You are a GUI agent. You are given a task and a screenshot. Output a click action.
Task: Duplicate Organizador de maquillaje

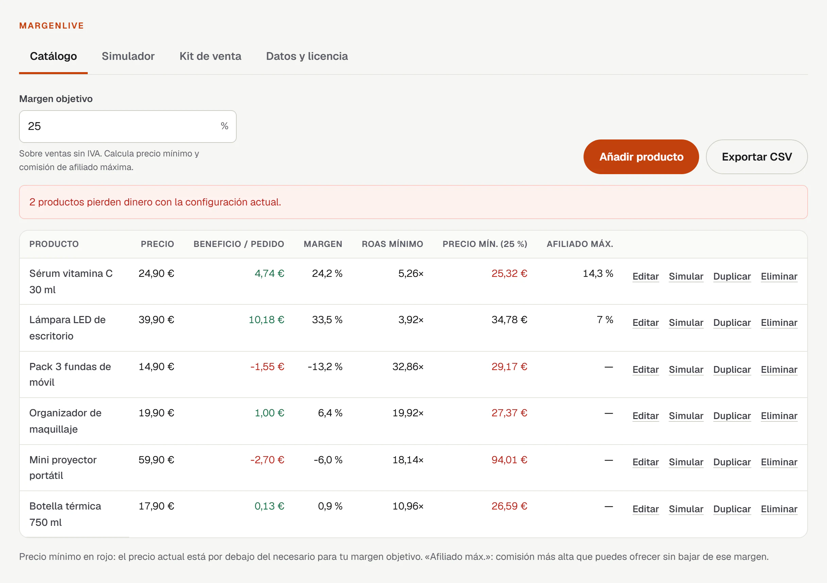[x=732, y=415]
